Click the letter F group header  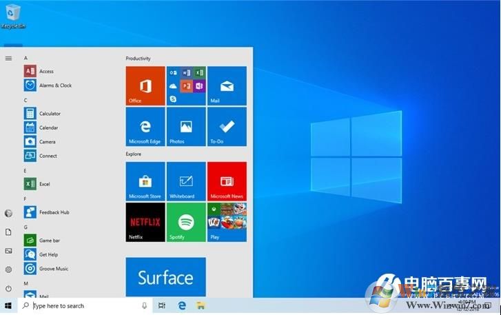point(25,199)
